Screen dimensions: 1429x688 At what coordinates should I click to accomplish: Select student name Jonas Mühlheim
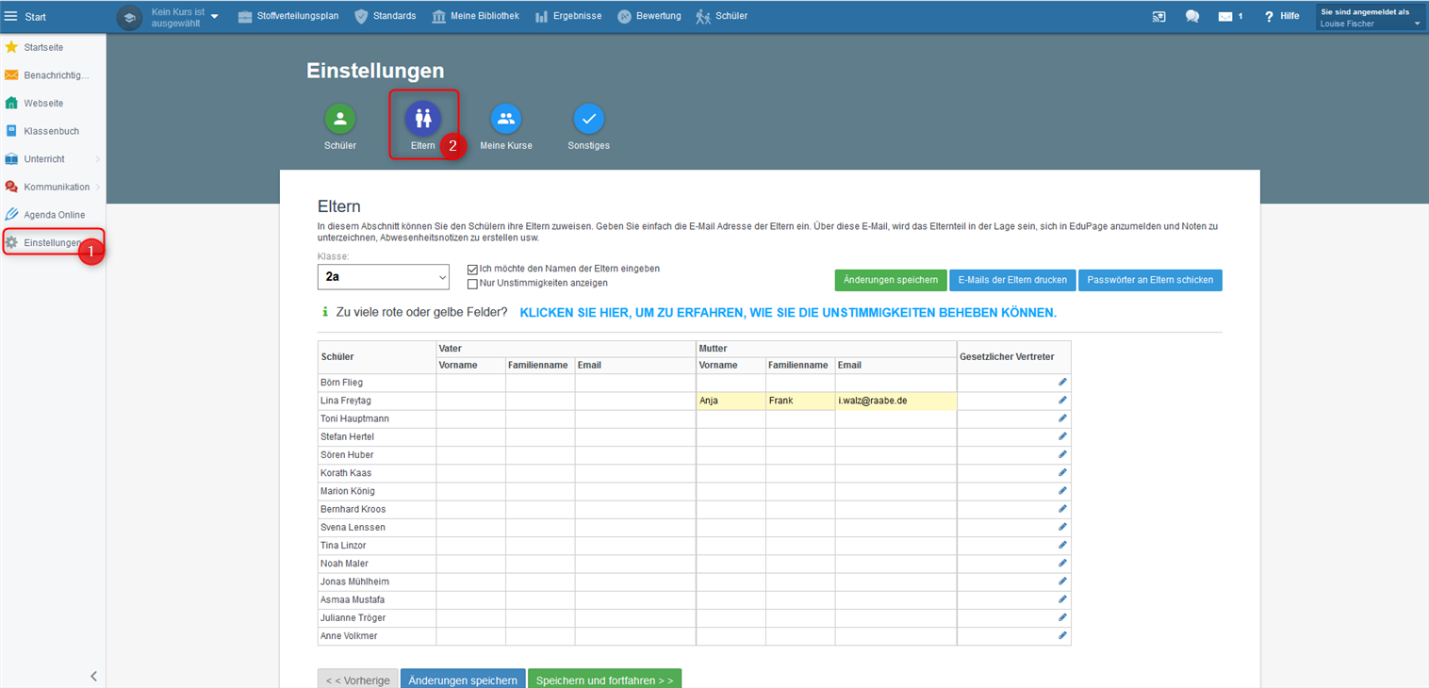[354, 582]
